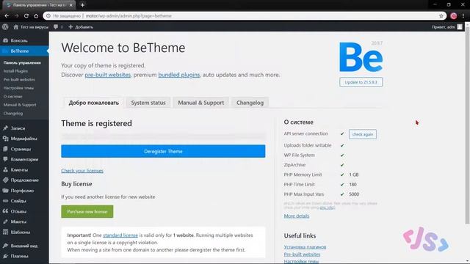Click the browser home icon
Image resolution: width=470 pixels, height=264 pixels.
click(x=36, y=16)
